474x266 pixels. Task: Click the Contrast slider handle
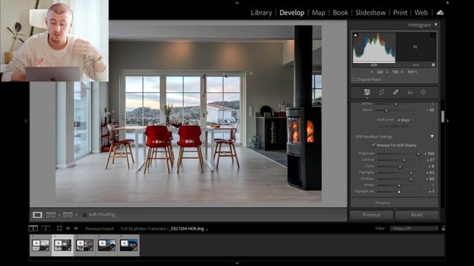pos(404,160)
